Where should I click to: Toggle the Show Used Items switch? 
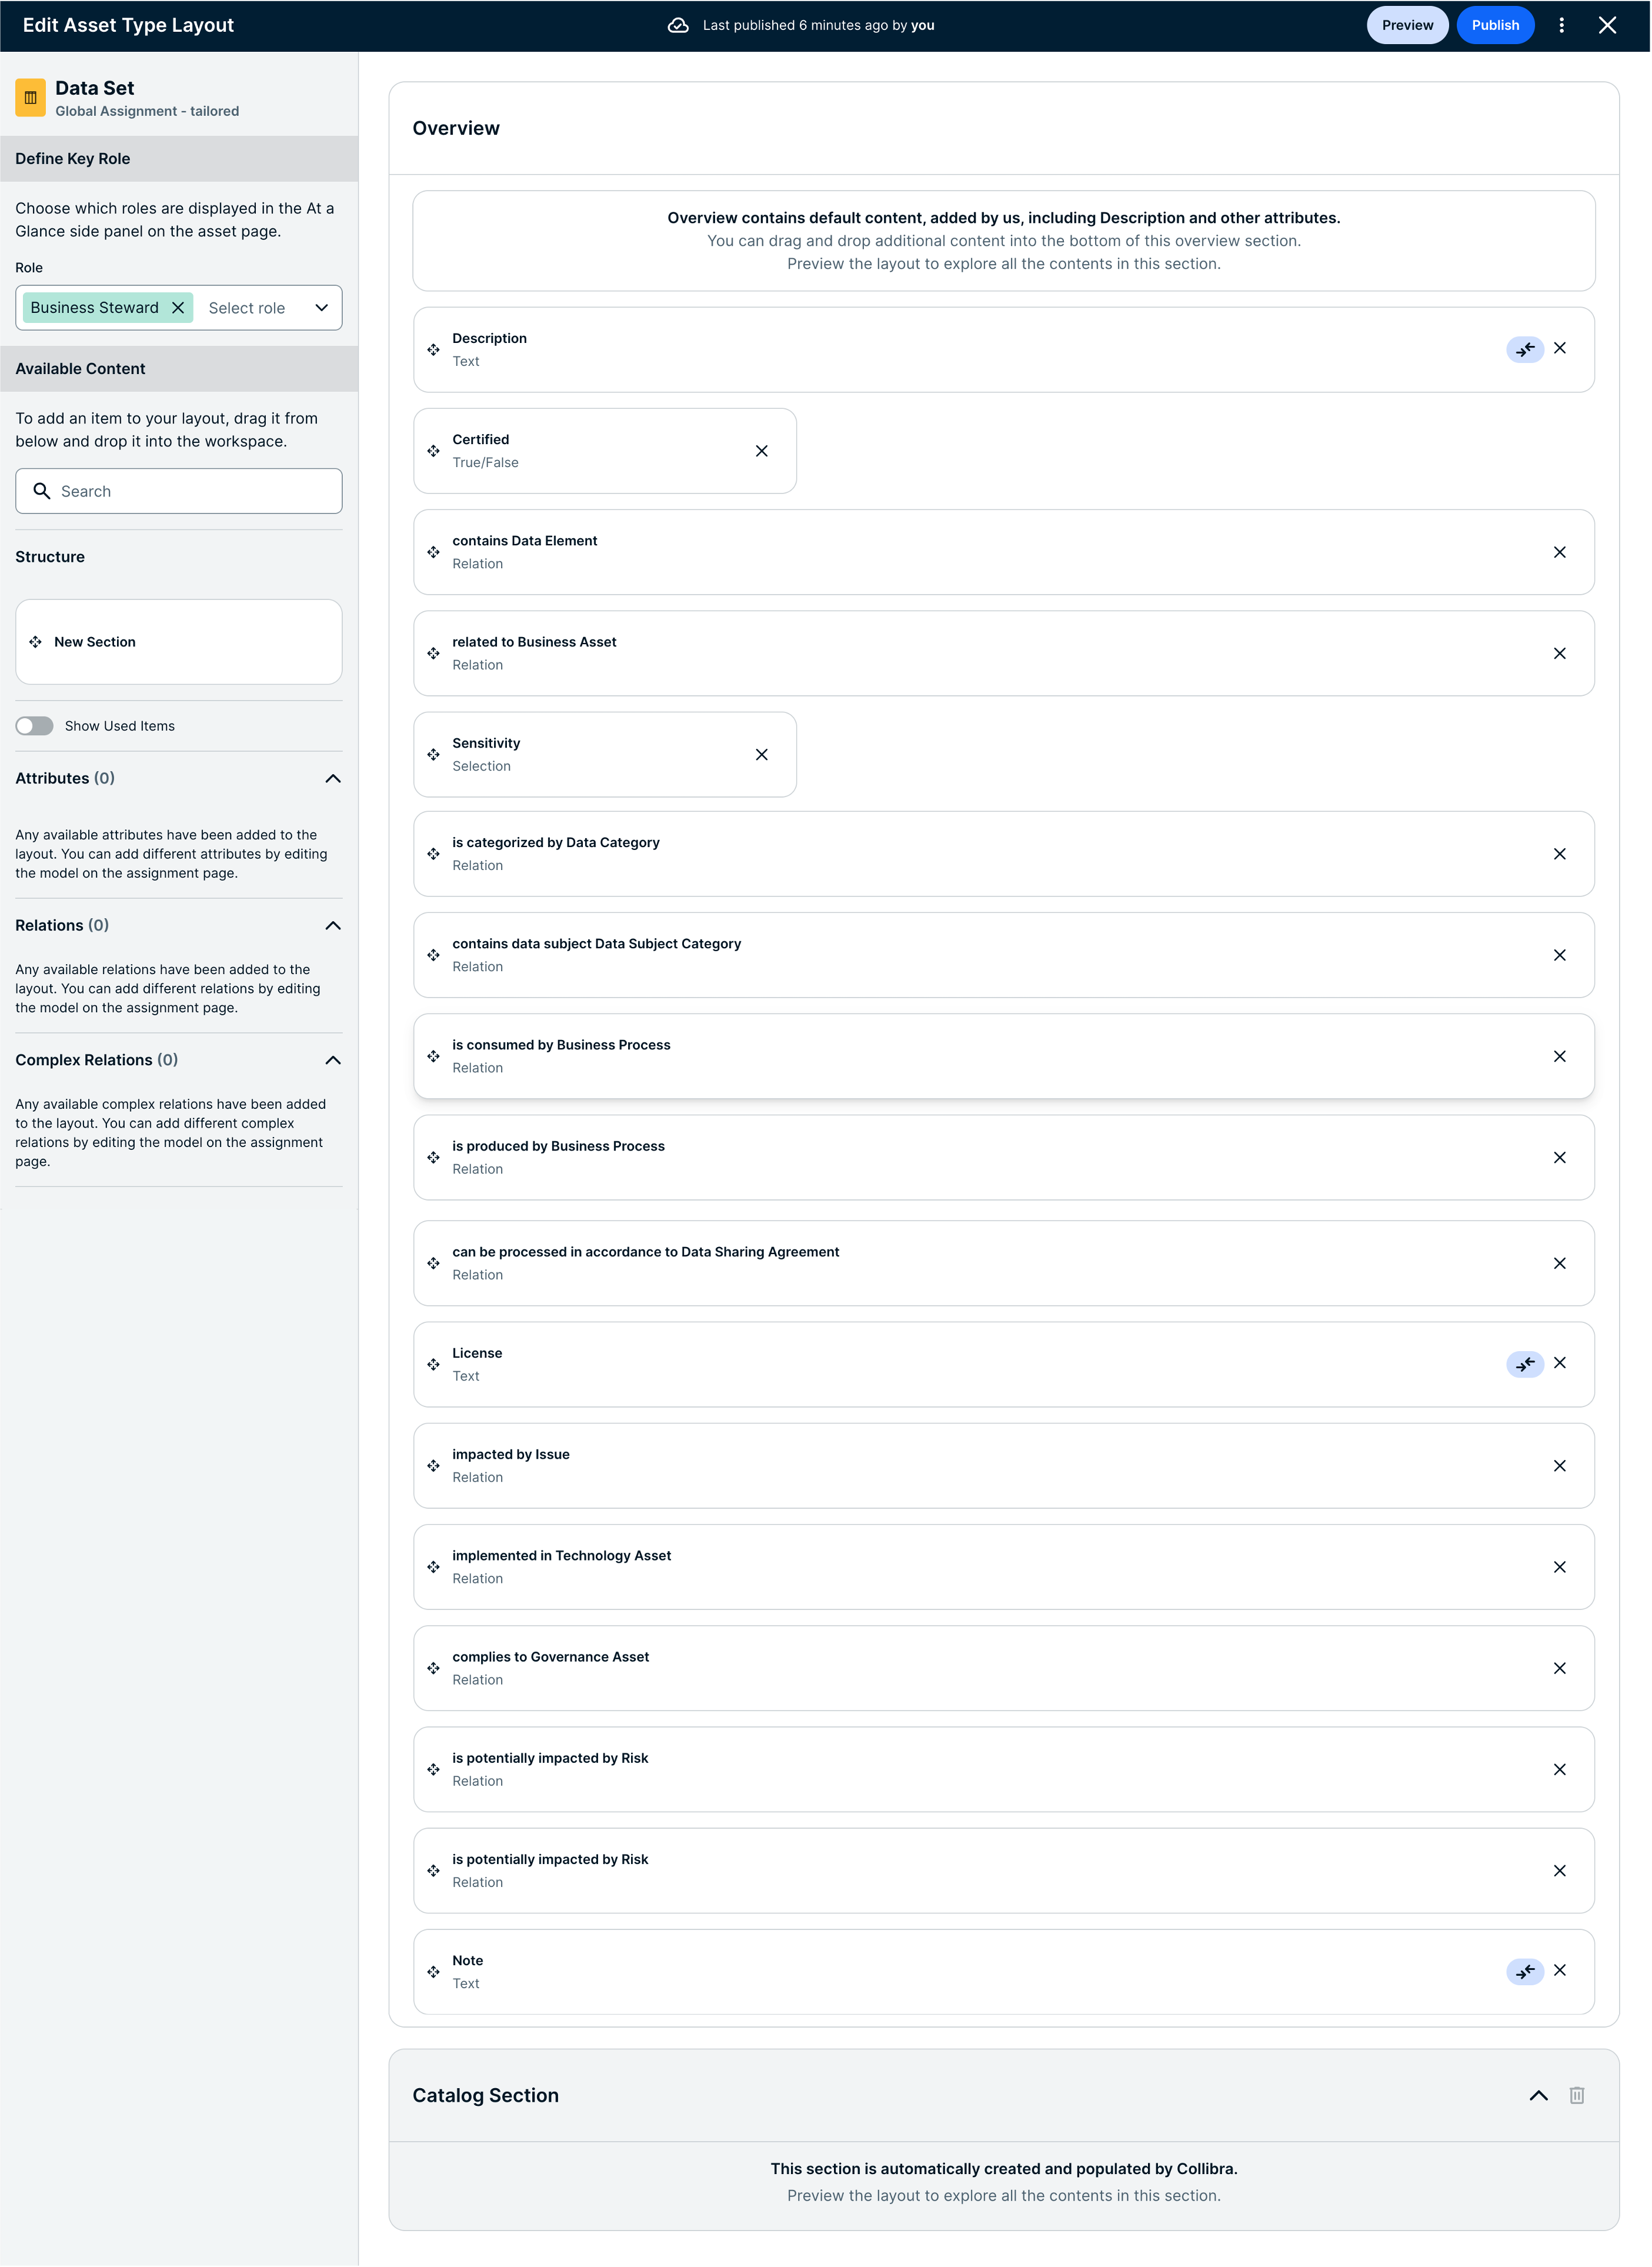[34, 726]
